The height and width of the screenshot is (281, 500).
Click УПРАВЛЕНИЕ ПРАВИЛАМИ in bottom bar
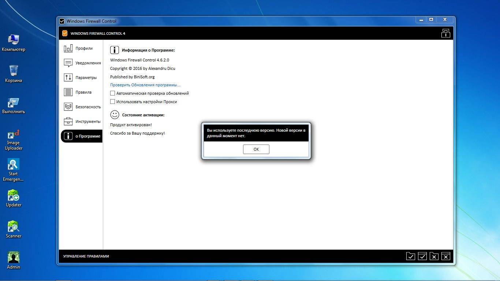point(86,256)
